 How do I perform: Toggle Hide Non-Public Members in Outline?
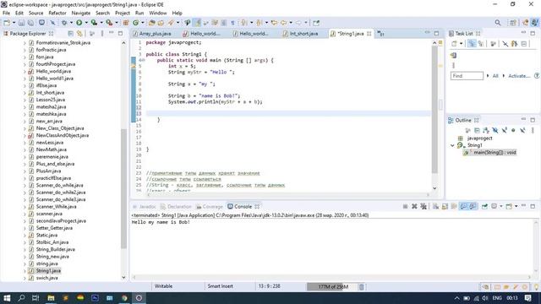click(x=513, y=130)
